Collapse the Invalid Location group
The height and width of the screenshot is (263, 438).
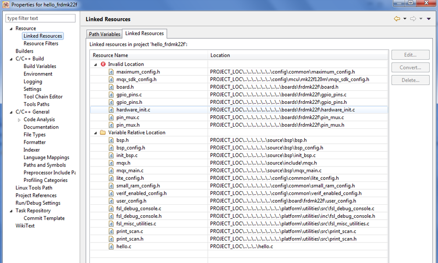point(96,64)
